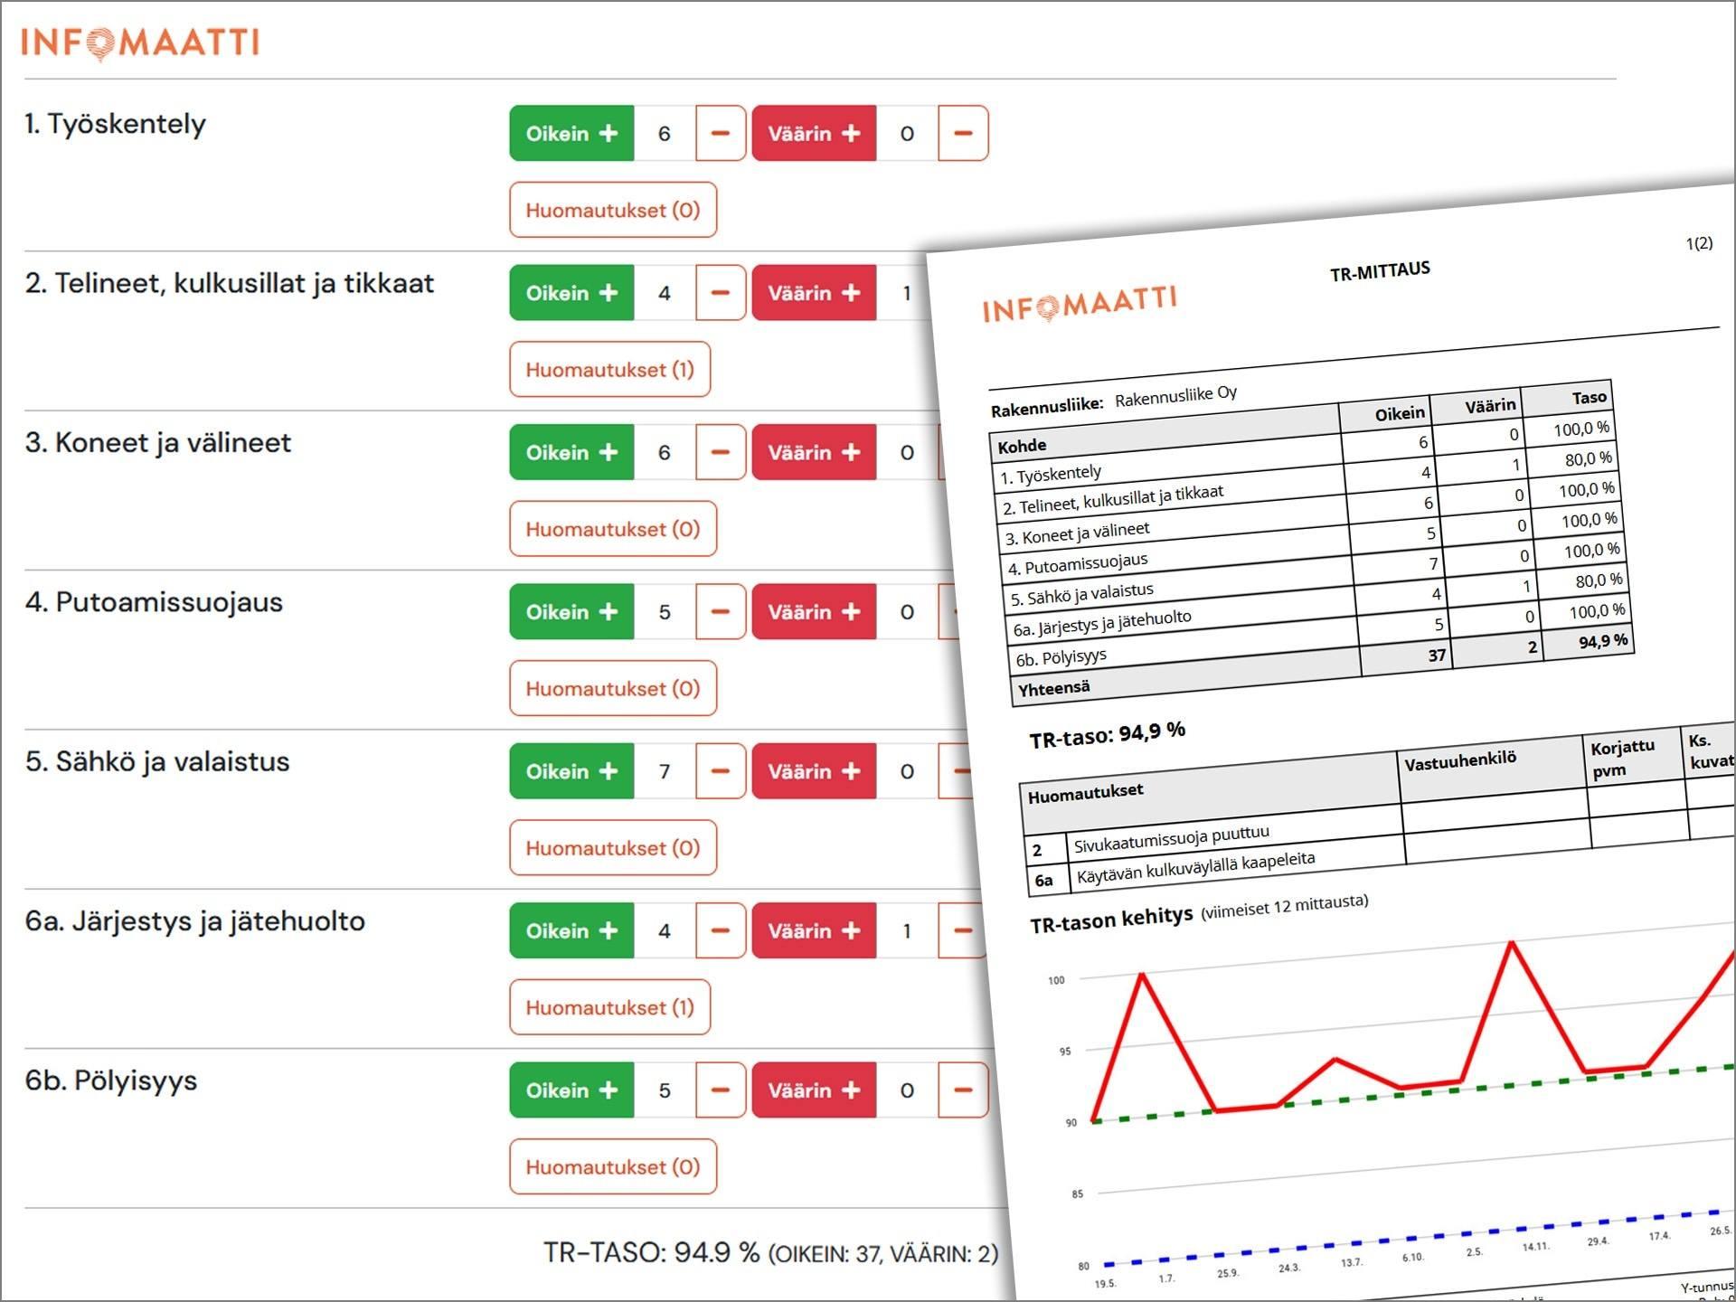
Task: Add Väärin for Koneet ja välineet
Action: pyautogui.click(x=814, y=452)
